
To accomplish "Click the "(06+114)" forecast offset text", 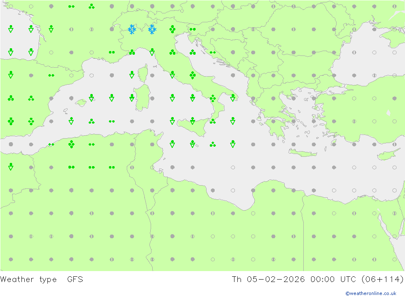I will pyautogui.click(x=383, y=280).
